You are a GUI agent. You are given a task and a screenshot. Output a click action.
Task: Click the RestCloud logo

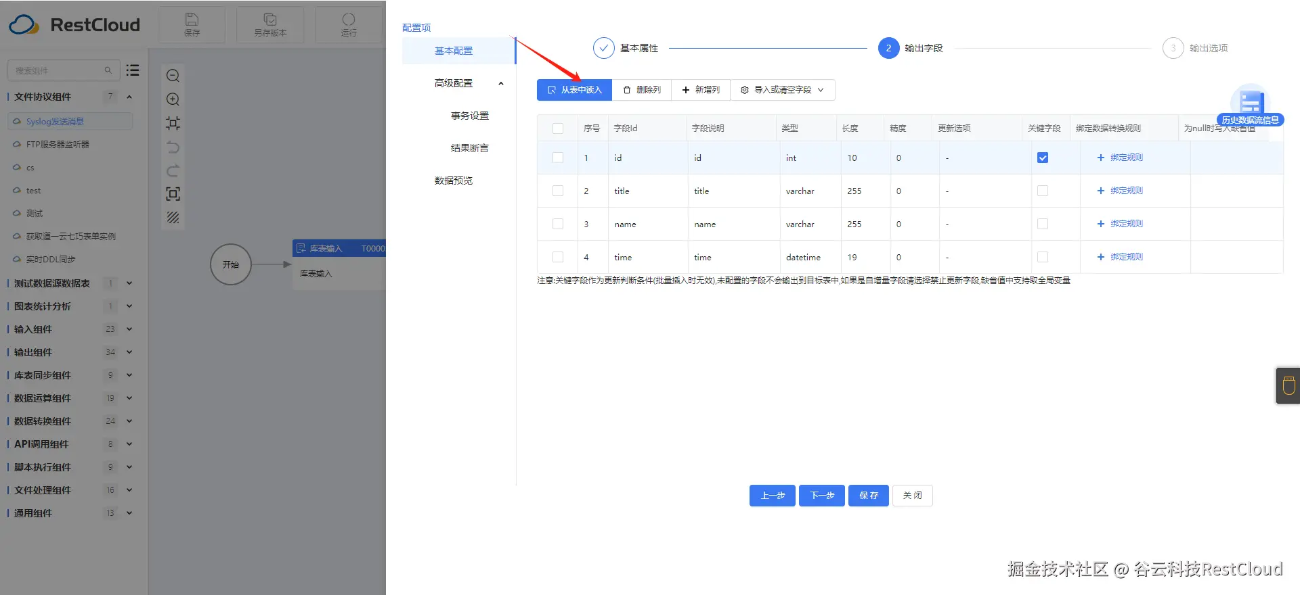74,25
